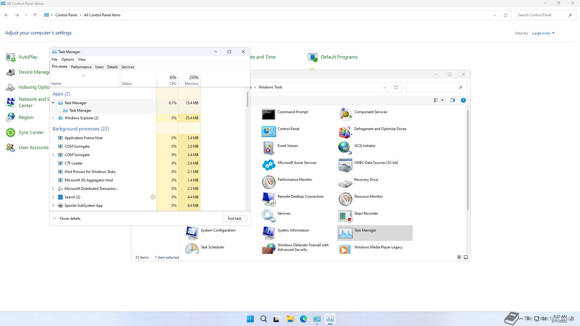The height and width of the screenshot is (326, 580).
Task: Open Event Viewer icon
Action: click(x=269, y=148)
